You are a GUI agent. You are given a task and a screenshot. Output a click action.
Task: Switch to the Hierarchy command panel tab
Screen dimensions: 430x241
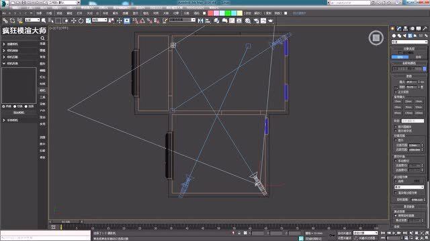coord(405,28)
